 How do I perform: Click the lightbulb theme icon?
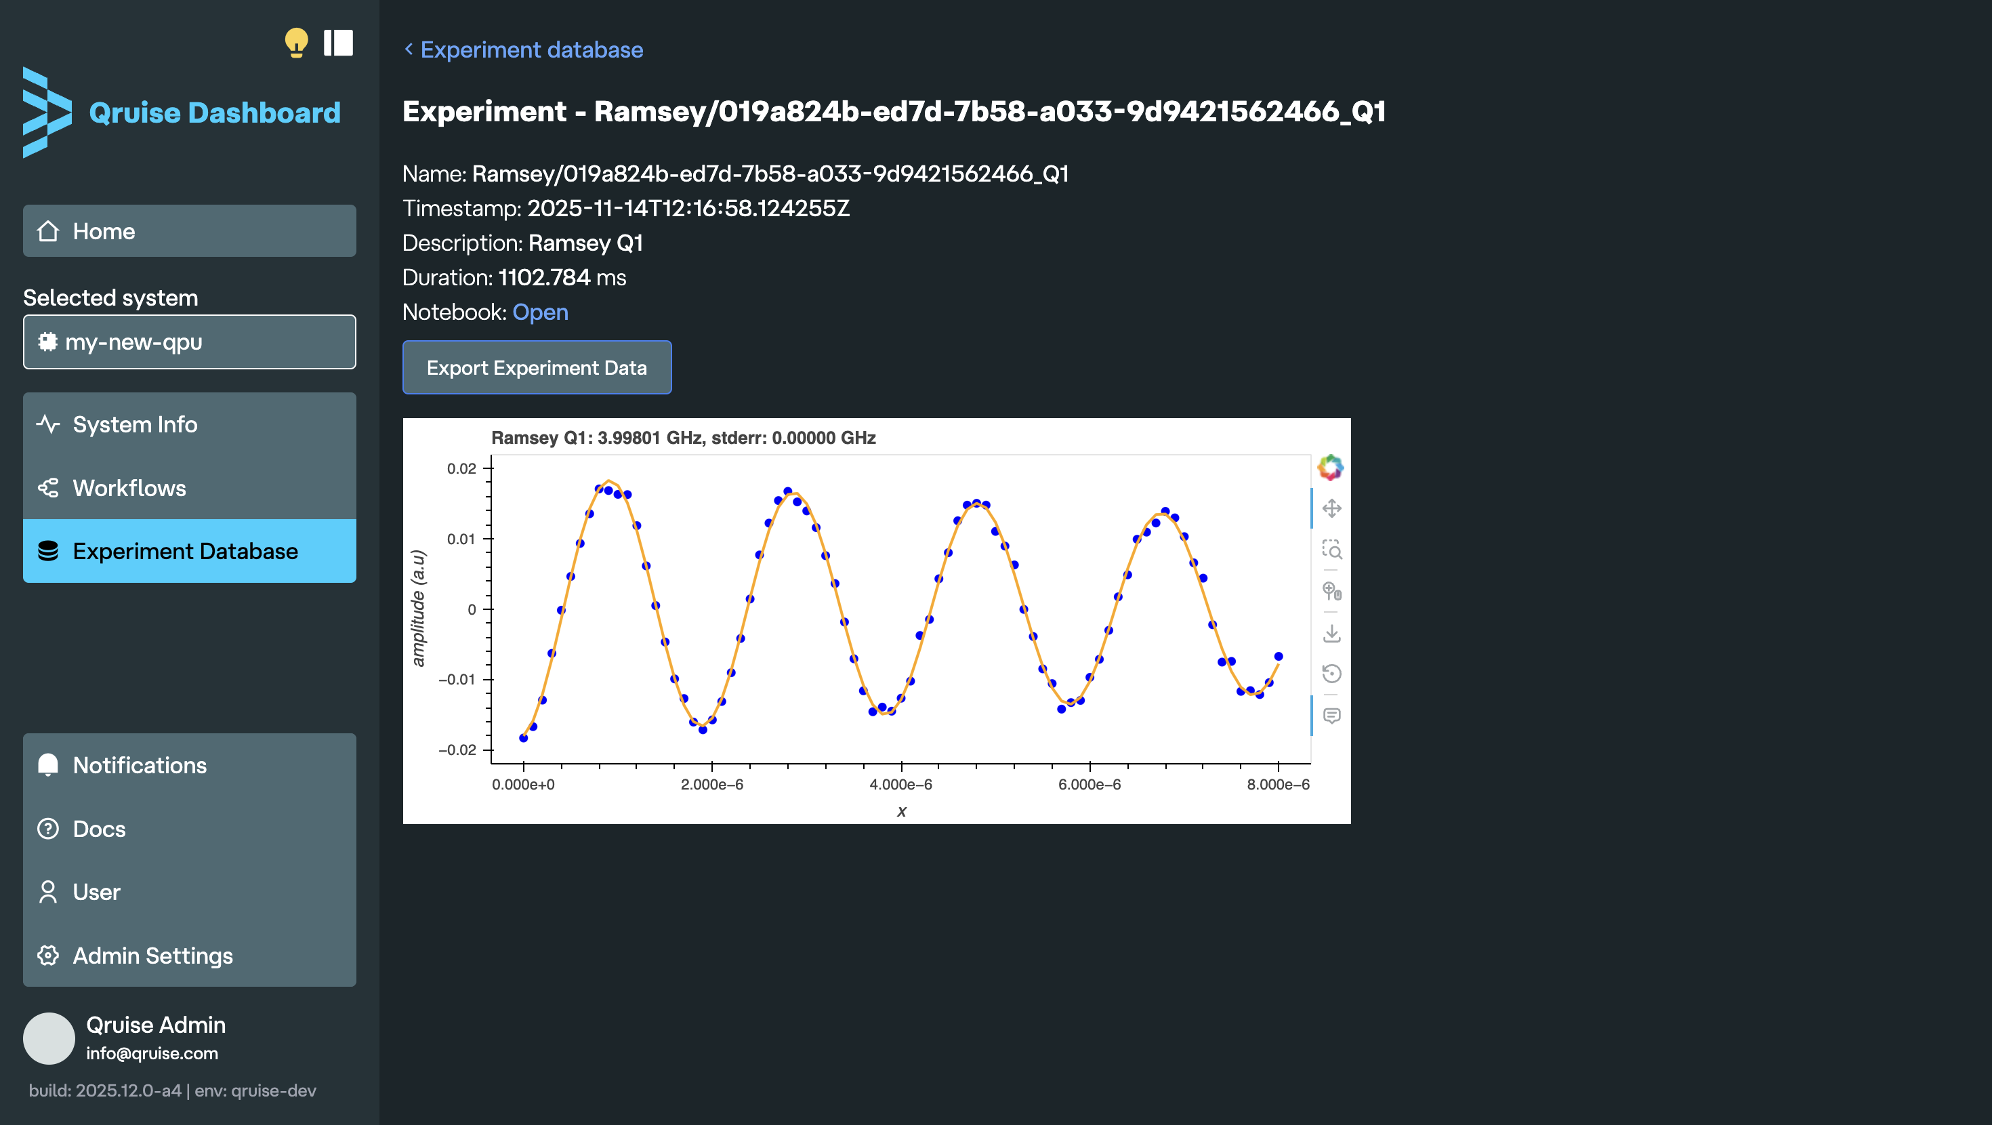point(296,43)
